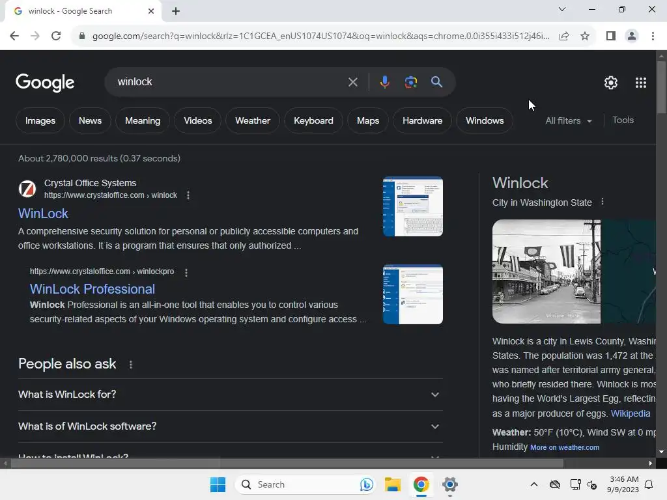Open more options for crystaloffice.com winlock result
Viewport: 667px width, 500px height.
(x=188, y=195)
